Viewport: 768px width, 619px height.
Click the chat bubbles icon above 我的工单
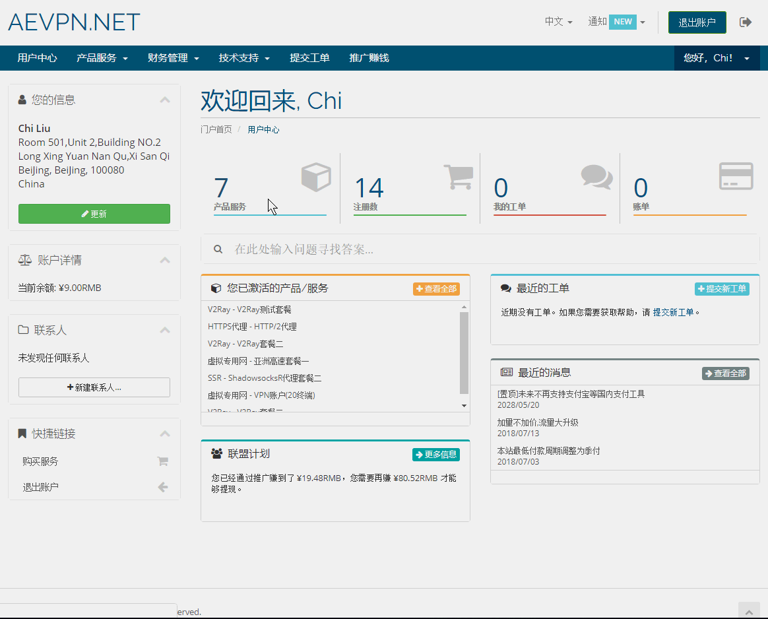pyautogui.click(x=596, y=177)
